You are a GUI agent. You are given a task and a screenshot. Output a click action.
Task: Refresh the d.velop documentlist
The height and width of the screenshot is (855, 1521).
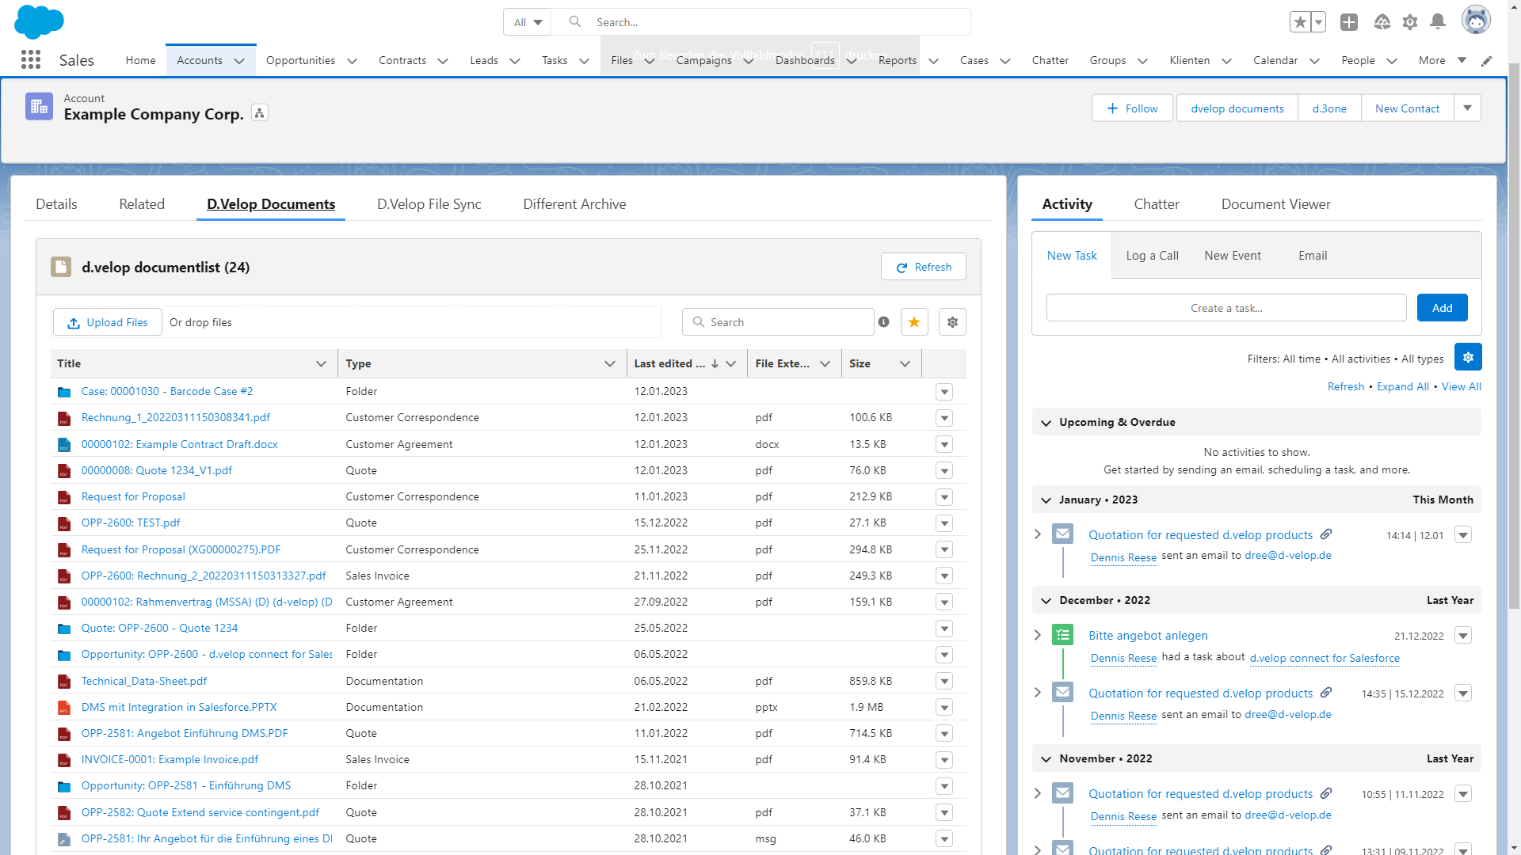tap(923, 267)
